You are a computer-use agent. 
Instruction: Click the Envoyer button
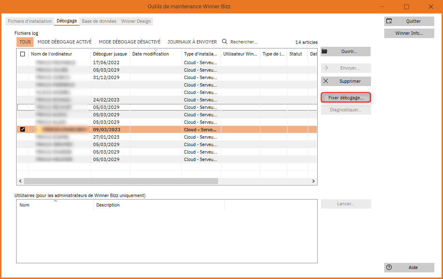tap(346, 68)
